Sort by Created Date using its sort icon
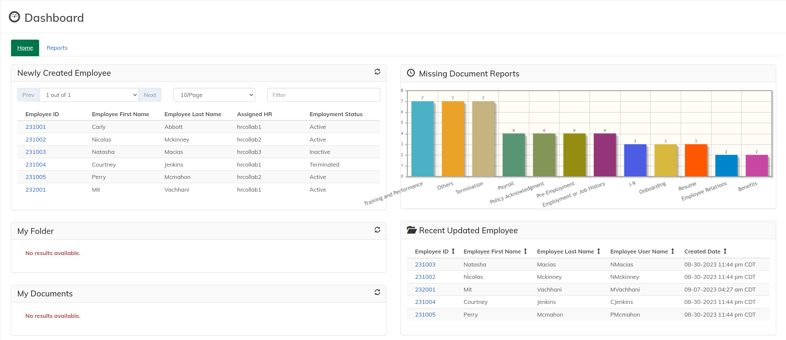This screenshot has width=786, height=340. coord(725,251)
